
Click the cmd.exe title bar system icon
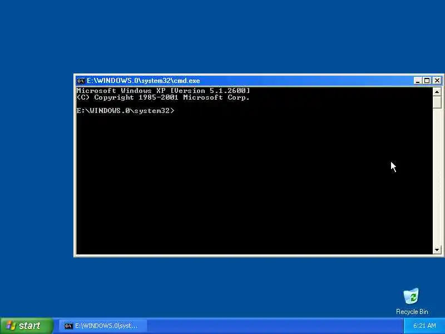tap(81, 81)
